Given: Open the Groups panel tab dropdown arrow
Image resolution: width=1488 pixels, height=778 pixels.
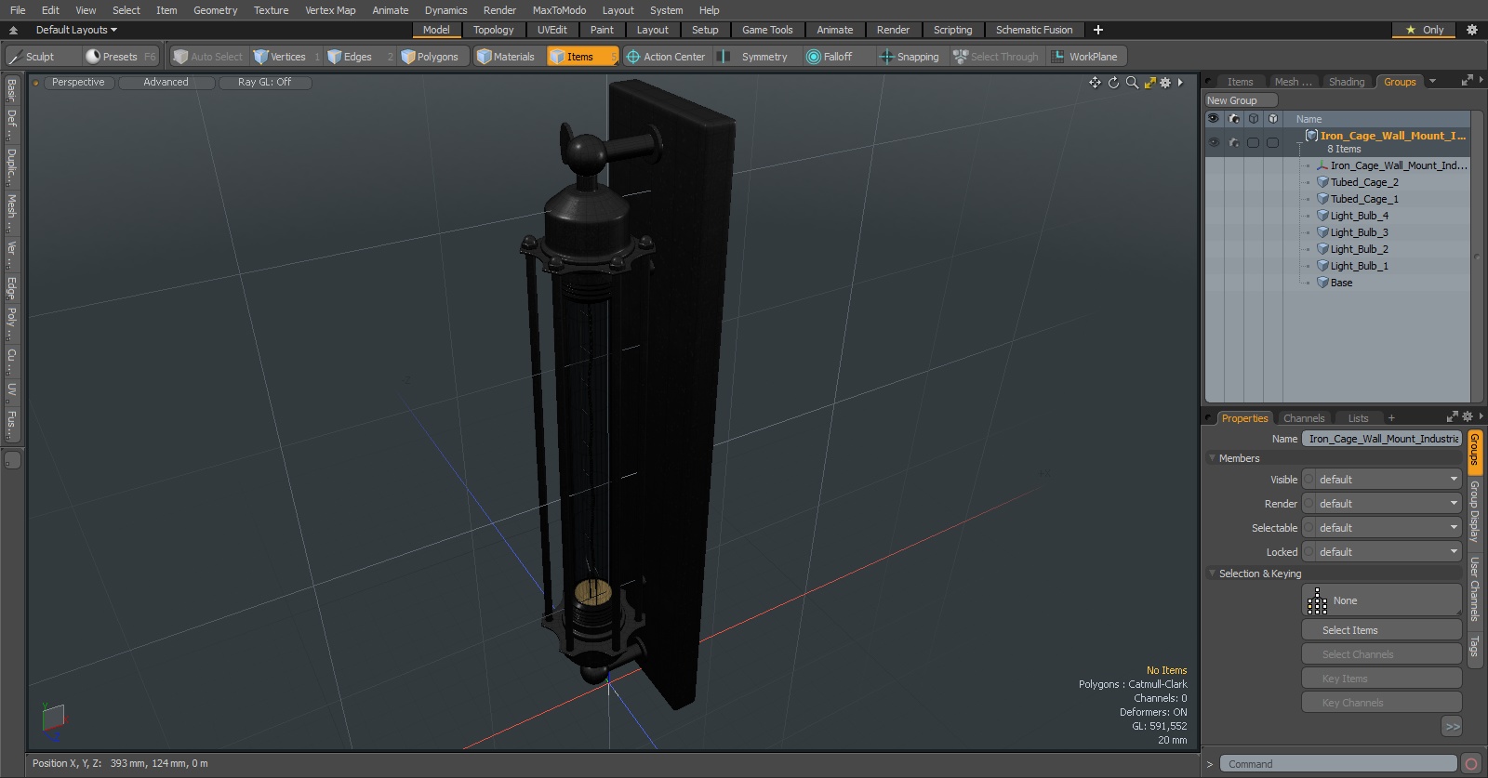Looking at the screenshot, I should [1432, 82].
